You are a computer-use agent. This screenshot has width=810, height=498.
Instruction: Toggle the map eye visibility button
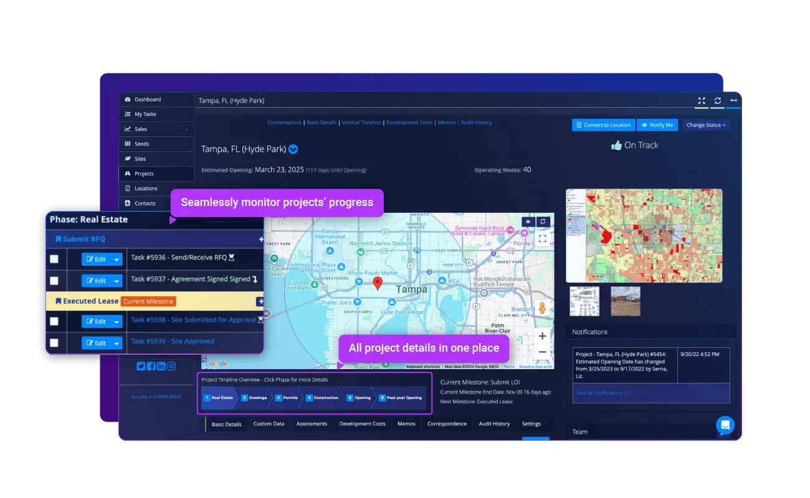[x=528, y=222]
